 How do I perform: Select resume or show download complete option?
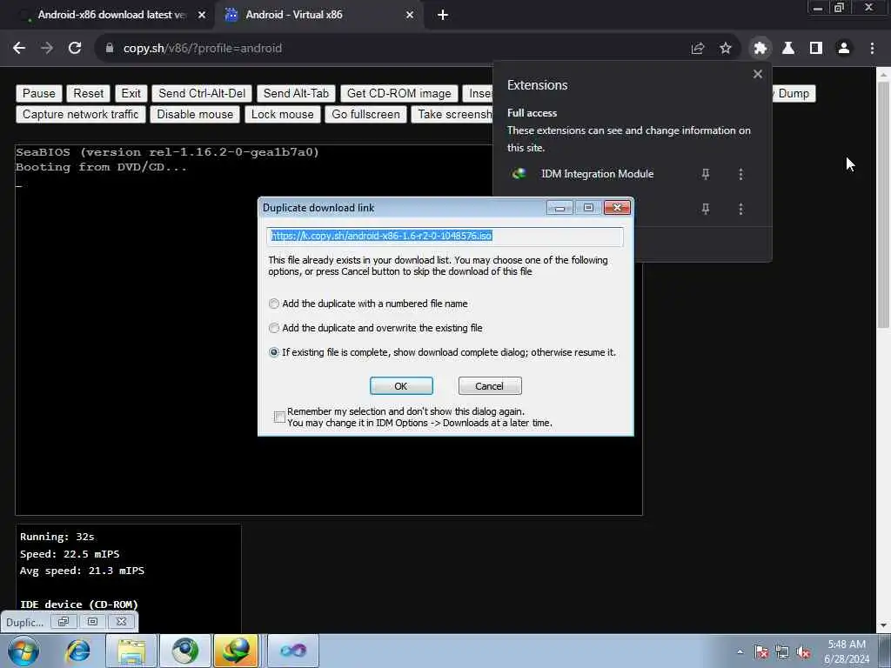pos(274,353)
